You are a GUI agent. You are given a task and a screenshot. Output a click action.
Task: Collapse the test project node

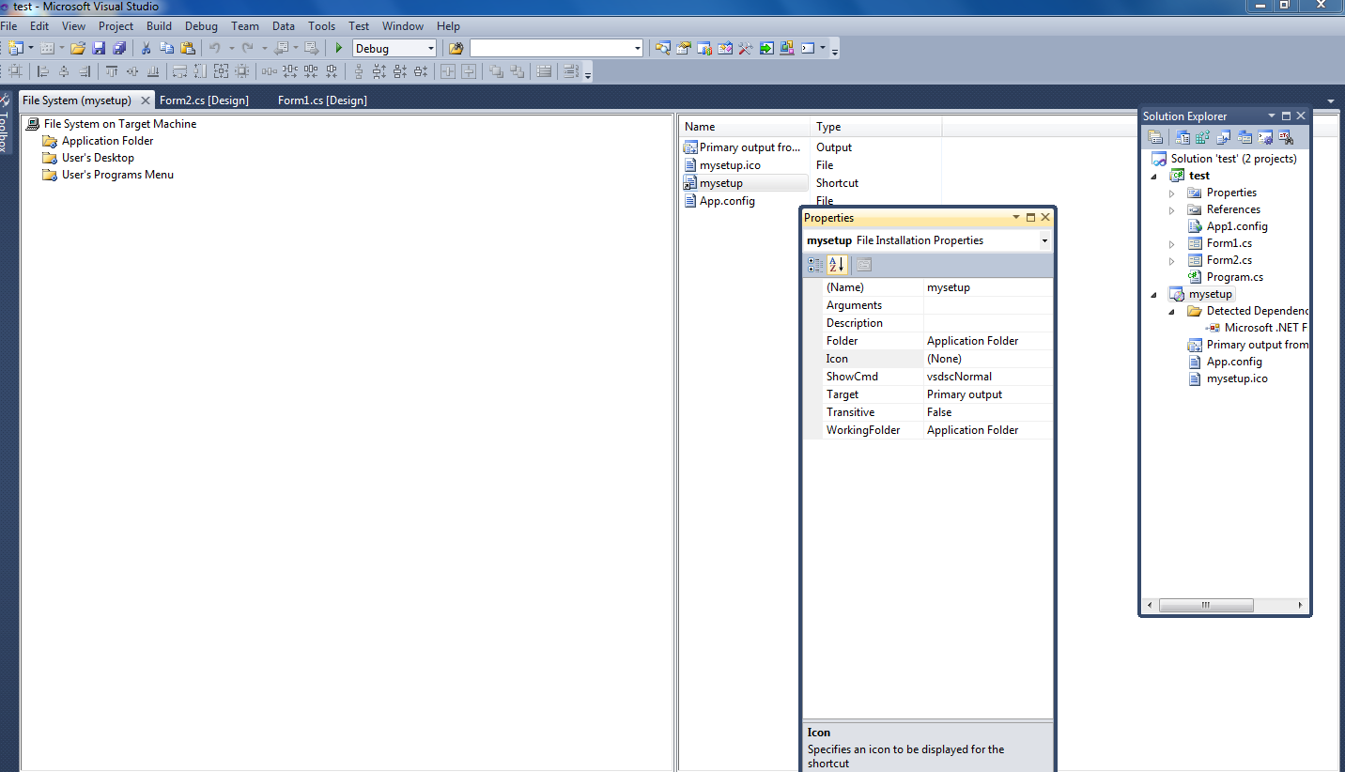point(1154,176)
